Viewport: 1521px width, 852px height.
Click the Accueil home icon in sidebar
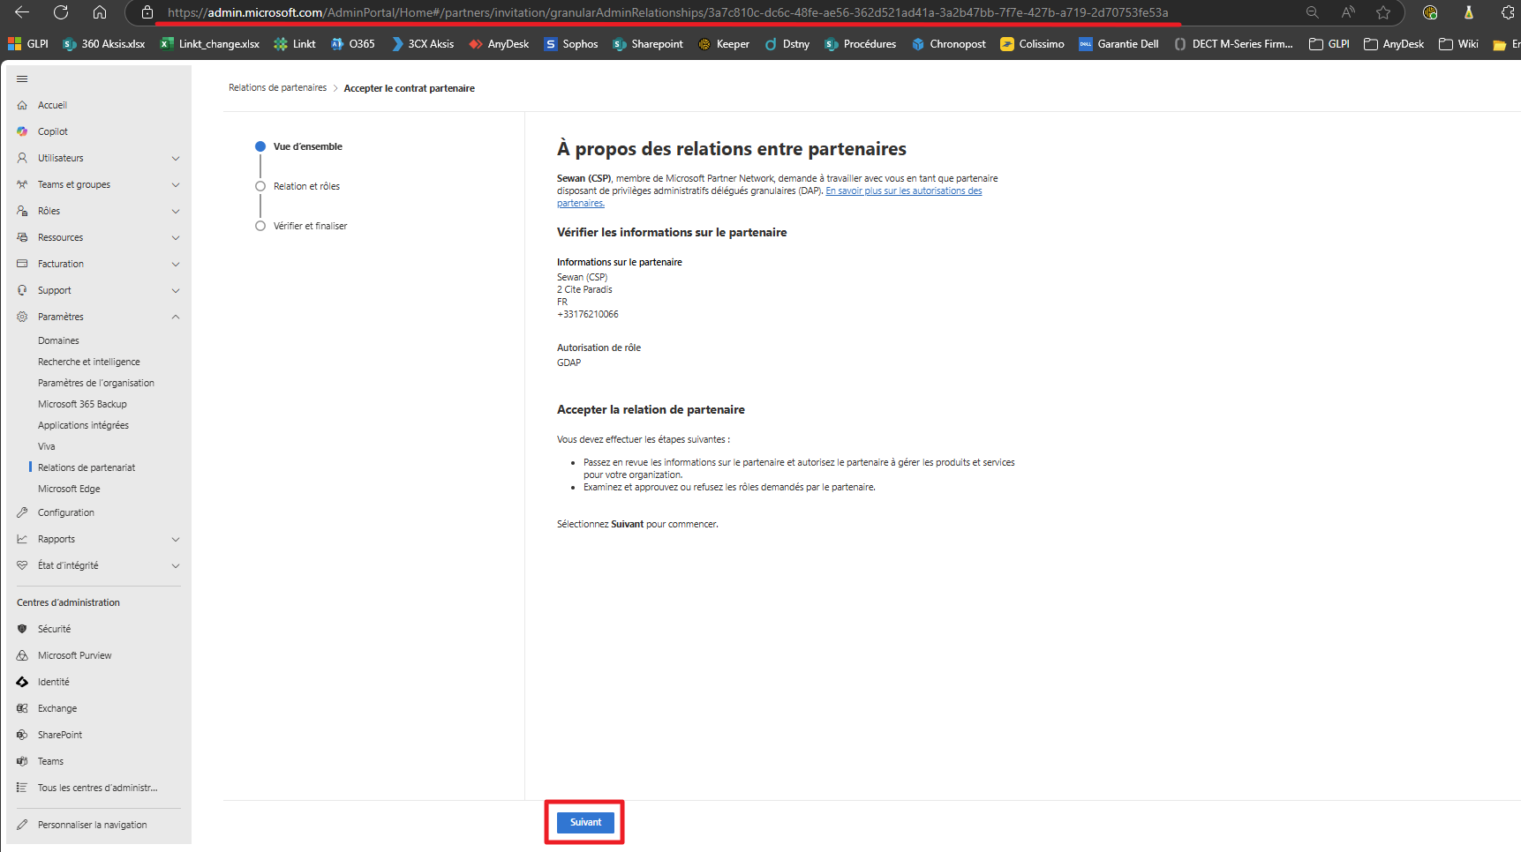click(x=22, y=105)
